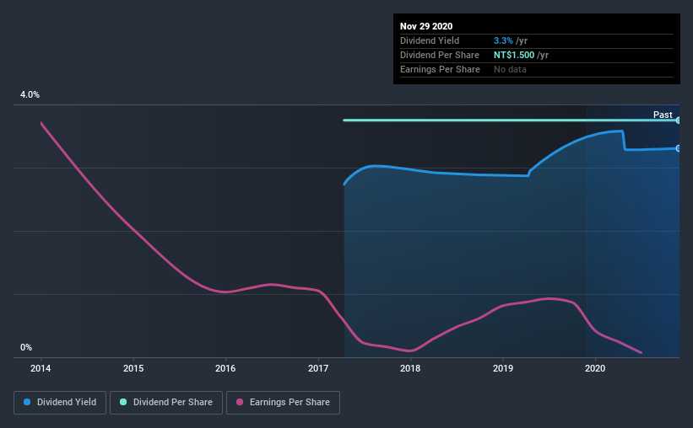
Task: Select the 2017 x-axis label
Action: pyautogui.click(x=318, y=368)
